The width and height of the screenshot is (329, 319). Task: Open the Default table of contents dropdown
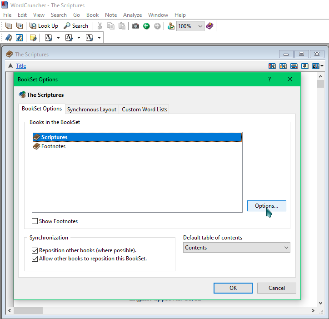click(236, 248)
